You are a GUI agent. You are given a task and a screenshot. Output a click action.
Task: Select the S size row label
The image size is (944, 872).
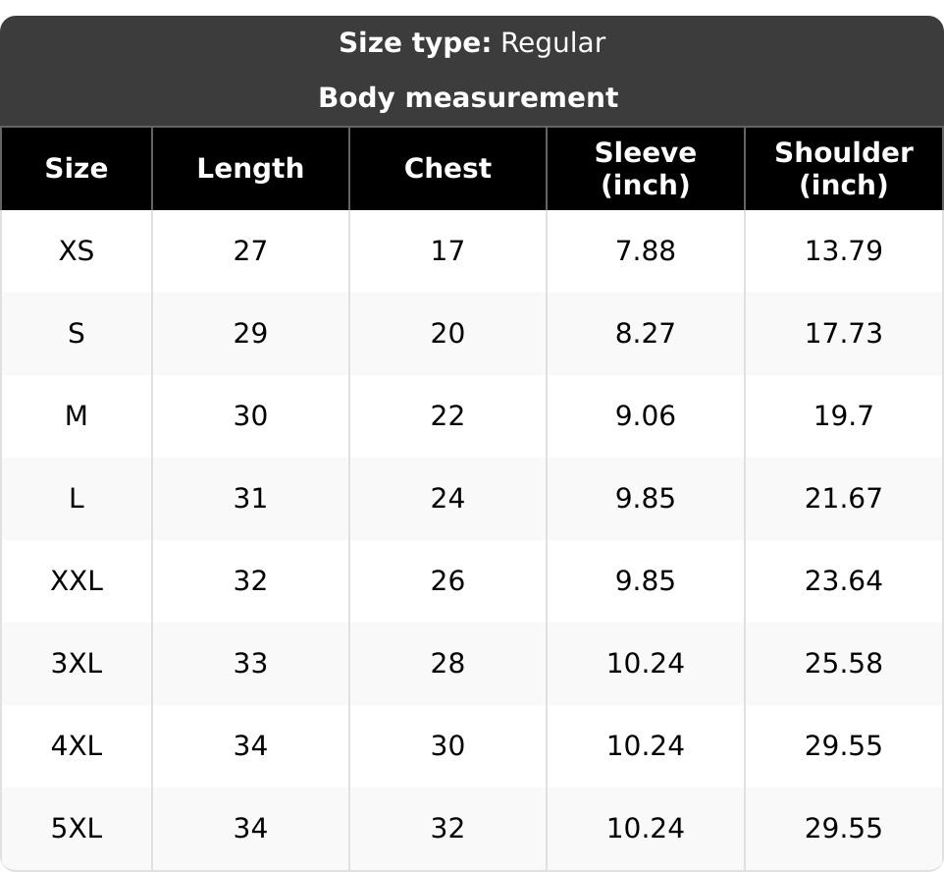click(77, 333)
